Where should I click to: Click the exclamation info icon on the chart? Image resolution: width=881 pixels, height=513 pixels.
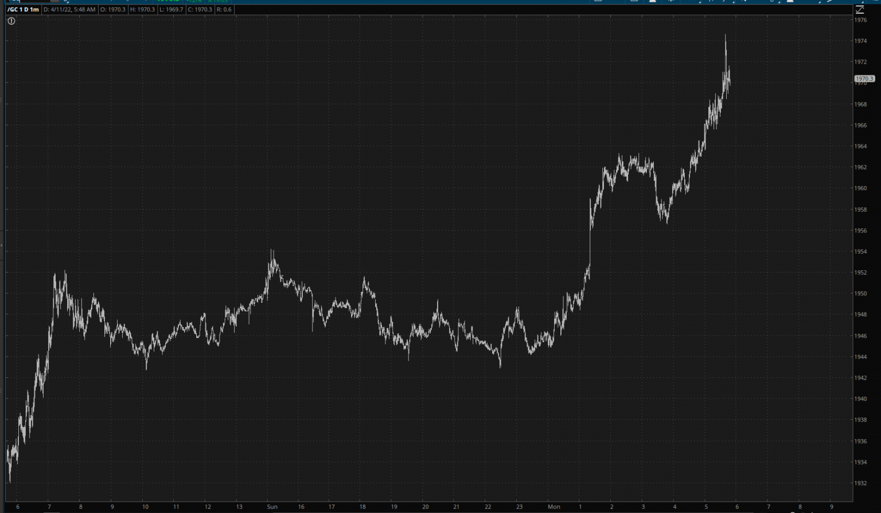pos(11,21)
